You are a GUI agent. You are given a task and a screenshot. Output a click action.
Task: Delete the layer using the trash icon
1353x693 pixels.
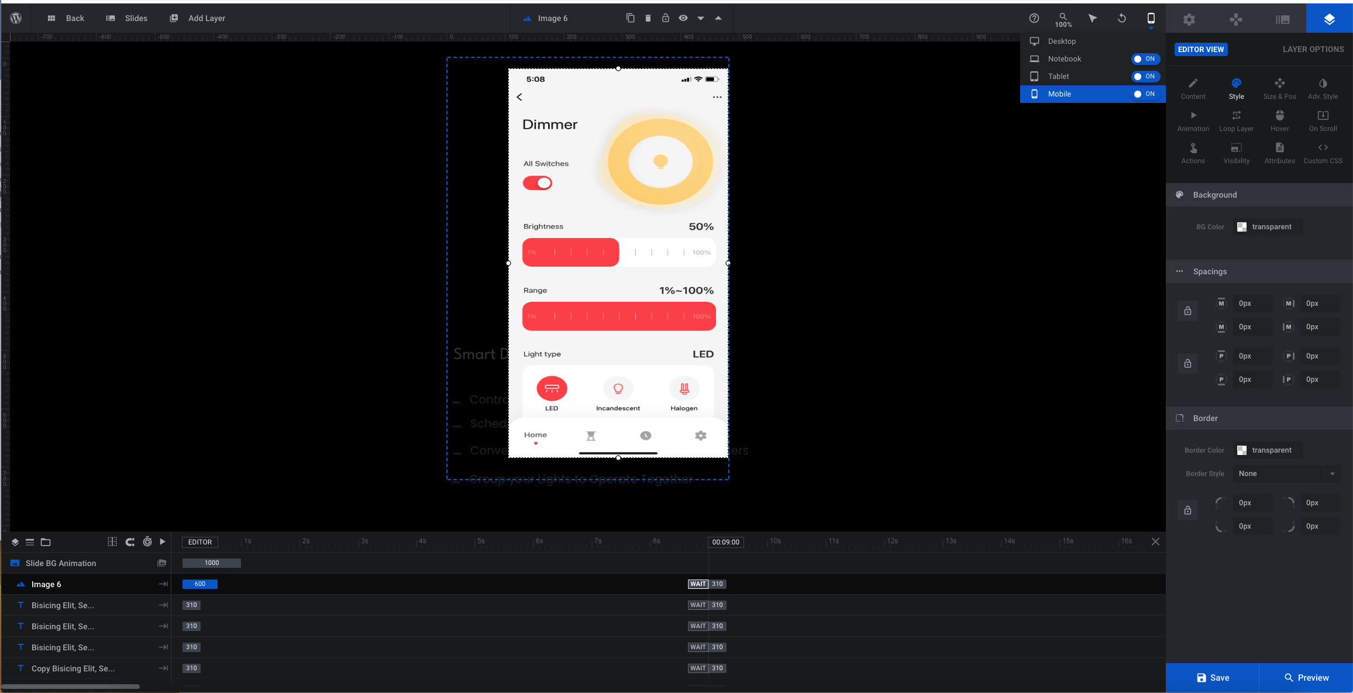pos(648,18)
